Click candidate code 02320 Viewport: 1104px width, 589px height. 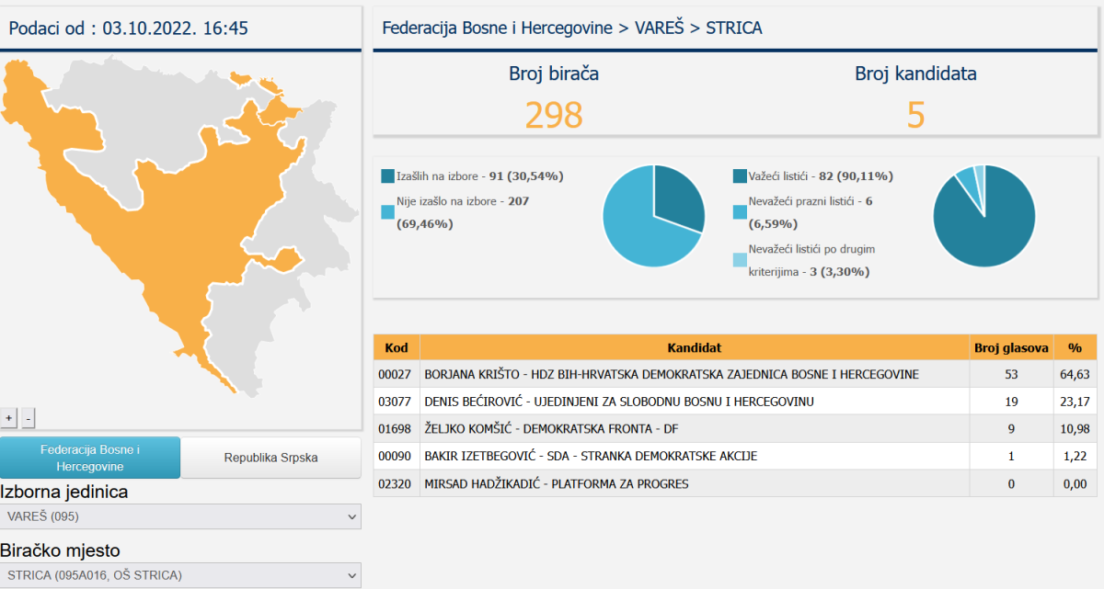[393, 483]
